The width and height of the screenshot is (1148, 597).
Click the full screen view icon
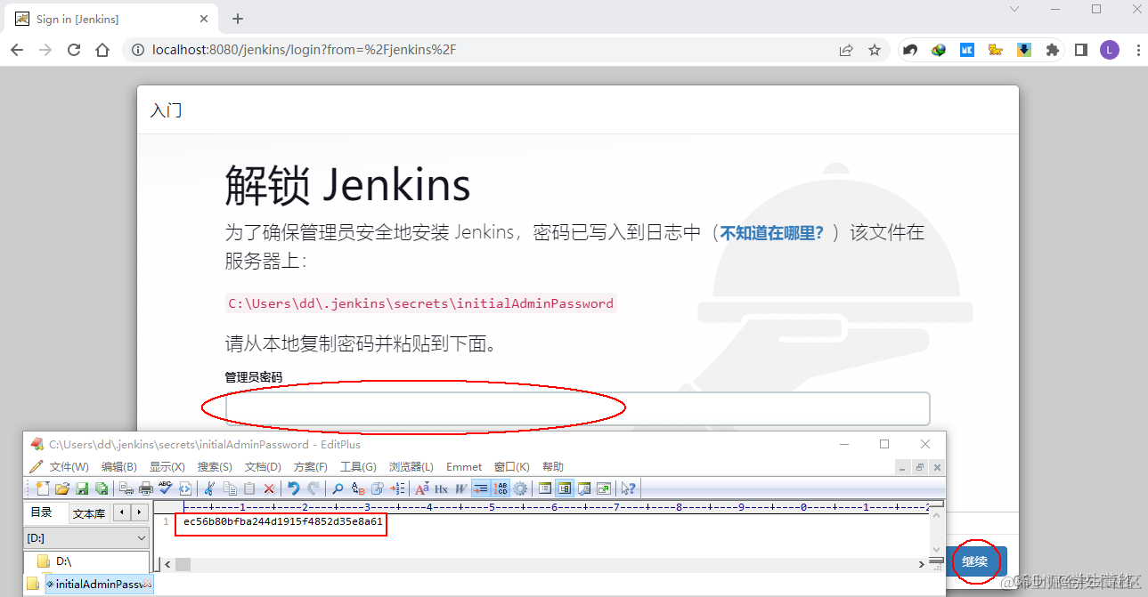pyautogui.click(x=604, y=488)
